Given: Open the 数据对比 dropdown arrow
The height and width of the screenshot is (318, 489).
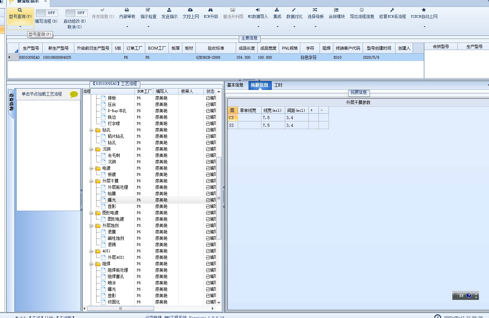Looking at the screenshot, I should pos(294,27).
